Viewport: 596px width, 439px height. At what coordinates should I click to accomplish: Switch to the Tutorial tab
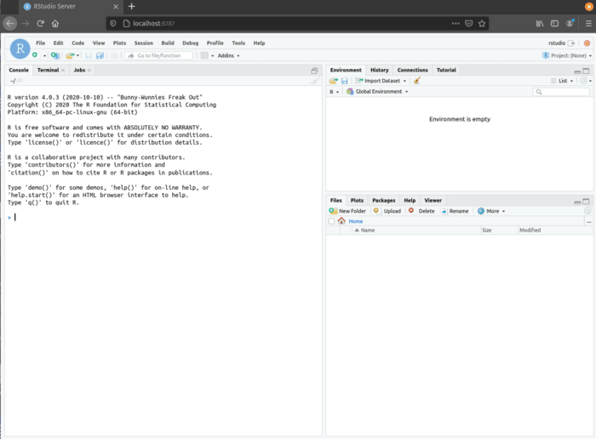(x=446, y=70)
